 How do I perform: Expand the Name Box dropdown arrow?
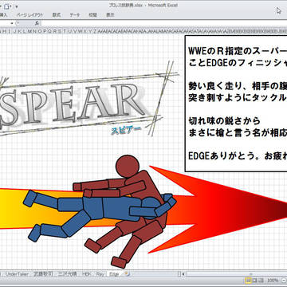point(12,23)
